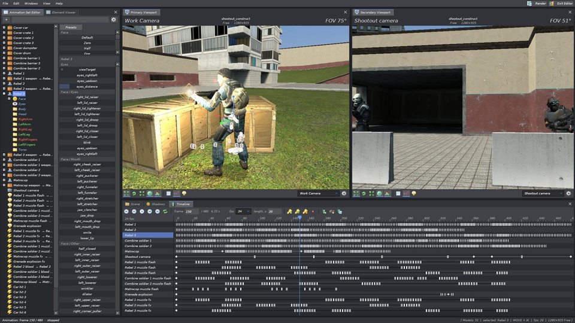The image size is (575, 323).
Task: Expand the Cover car tree node
Action: (x=4, y=28)
